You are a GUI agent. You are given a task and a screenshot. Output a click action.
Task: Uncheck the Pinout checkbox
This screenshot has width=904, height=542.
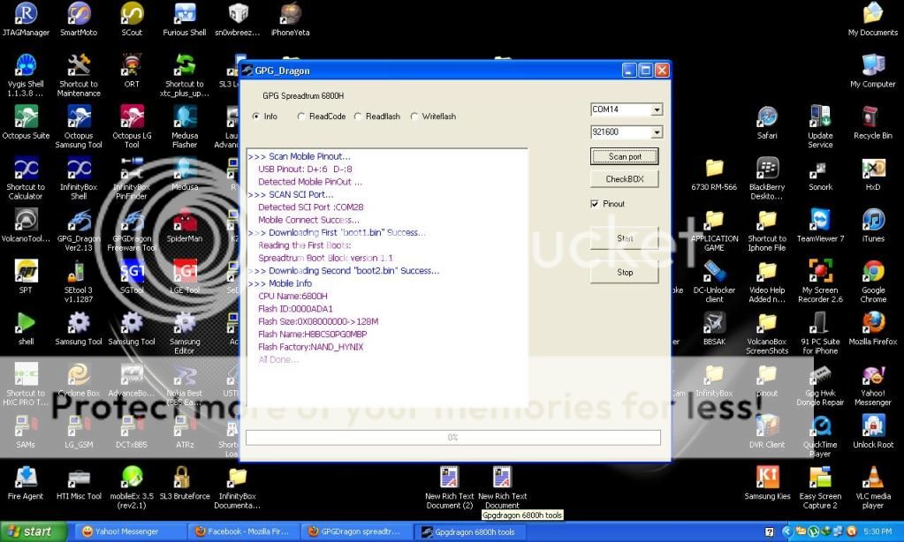[595, 204]
